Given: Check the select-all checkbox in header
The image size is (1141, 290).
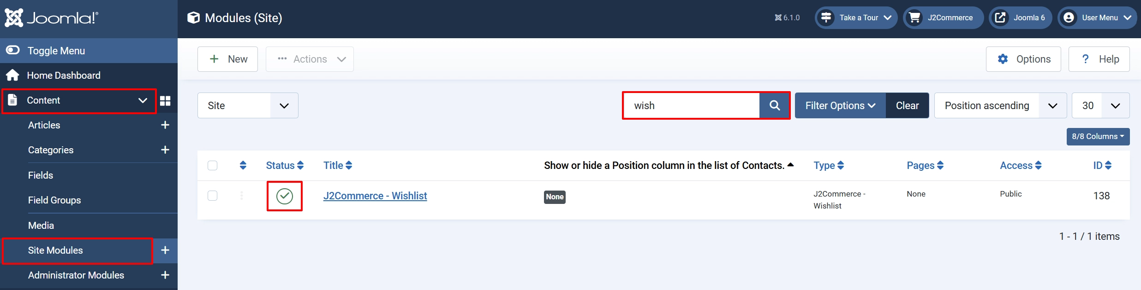Looking at the screenshot, I should (213, 165).
